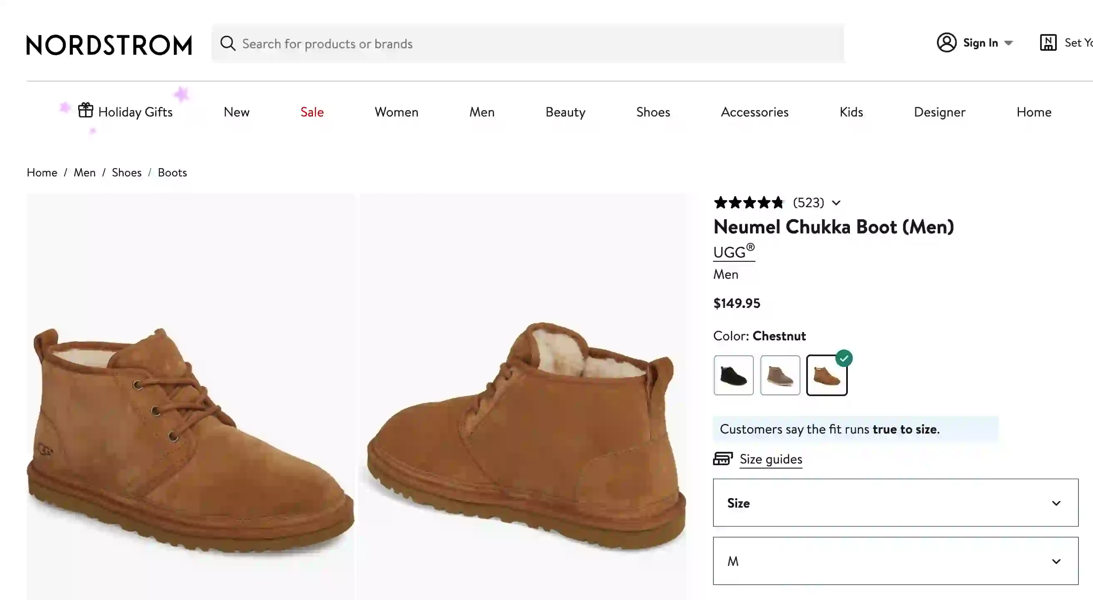Screen dimensions: 1093x600
Task: Click the green checkmark badge on the Chestnut swatch
Action: coord(845,358)
